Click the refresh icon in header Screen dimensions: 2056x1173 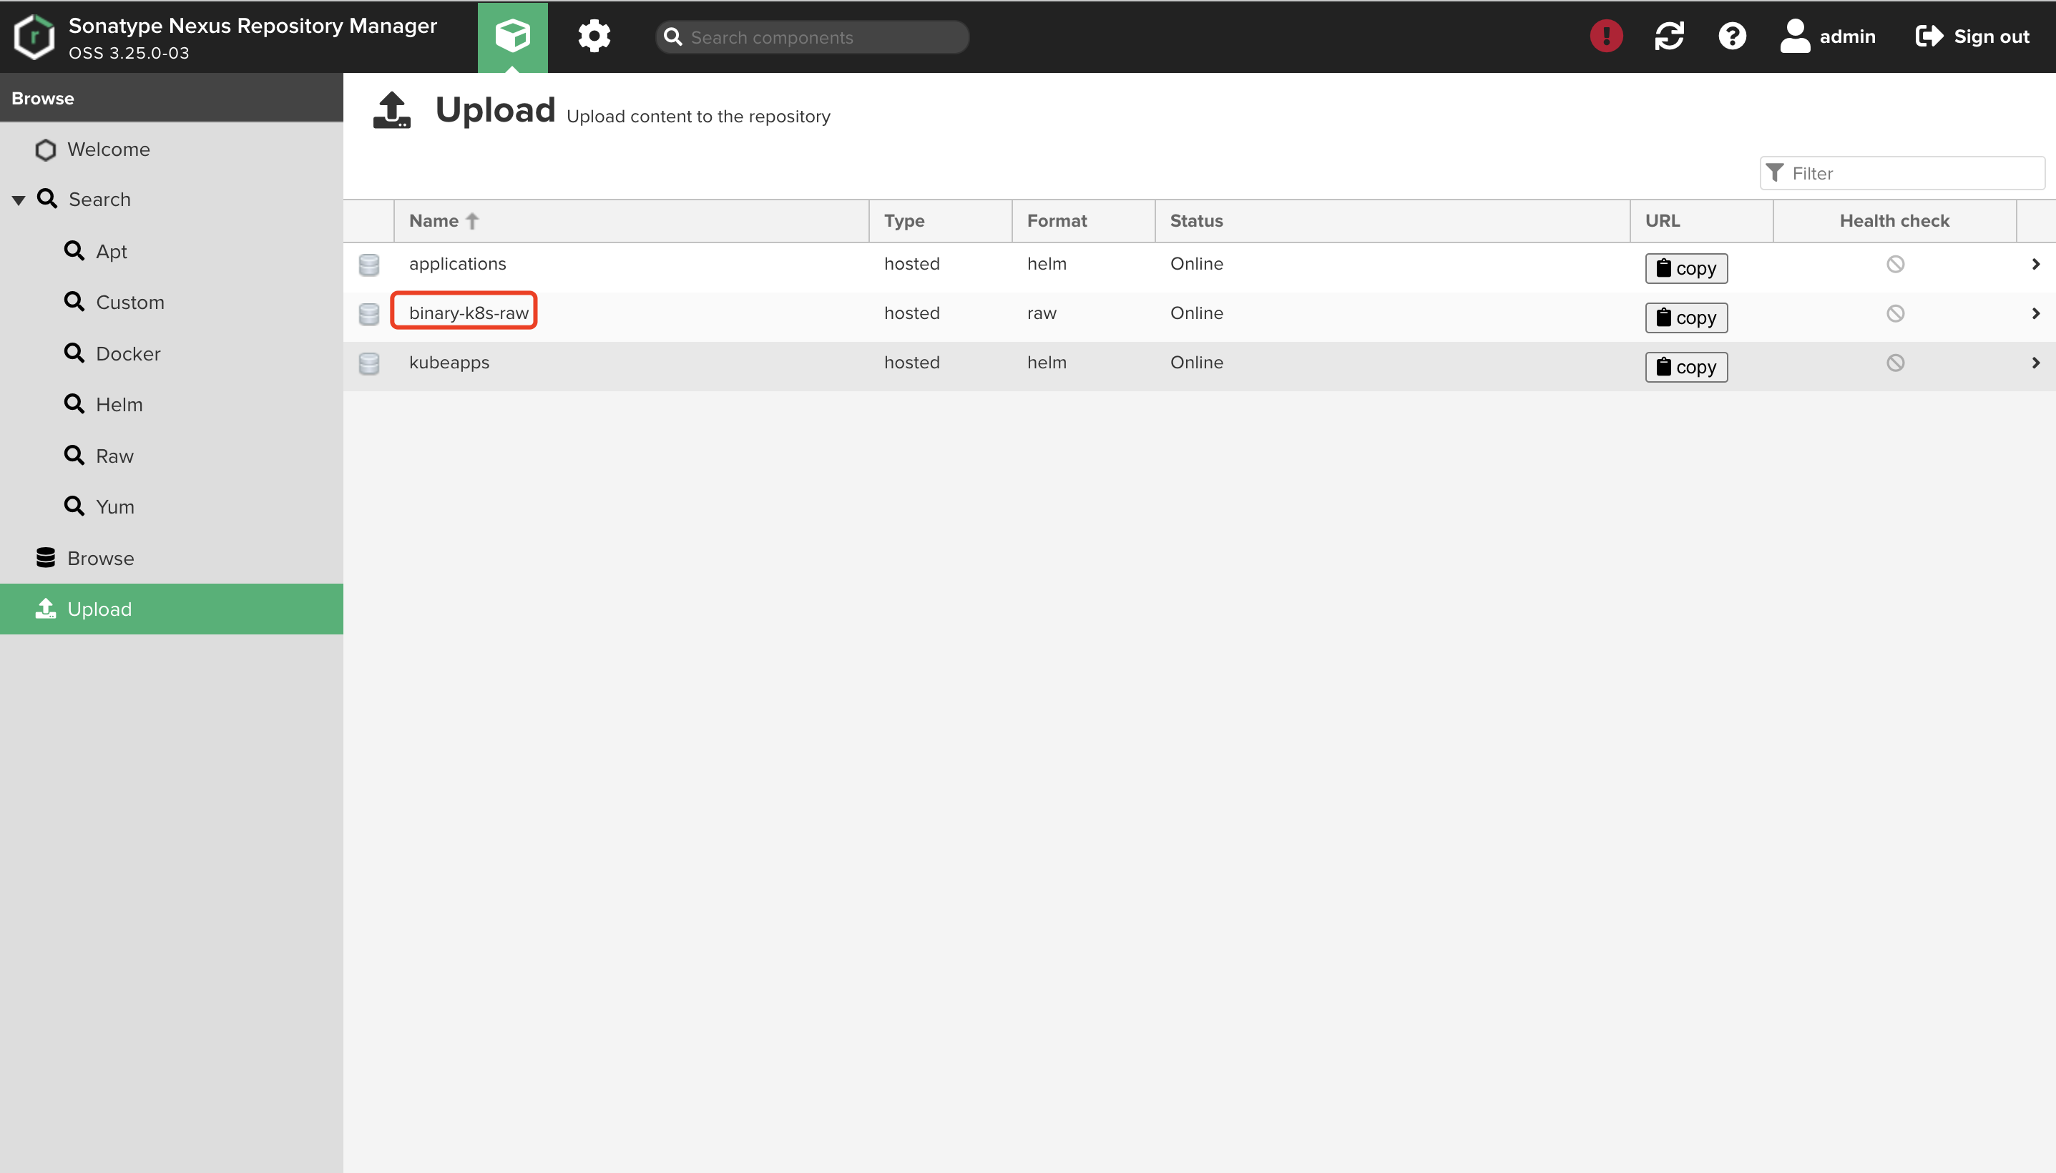tap(1668, 36)
